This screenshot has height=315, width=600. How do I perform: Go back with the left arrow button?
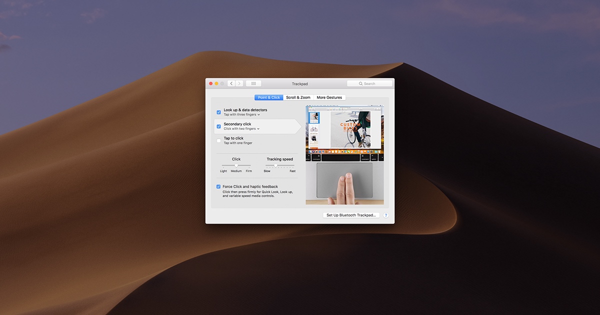[231, 83]
